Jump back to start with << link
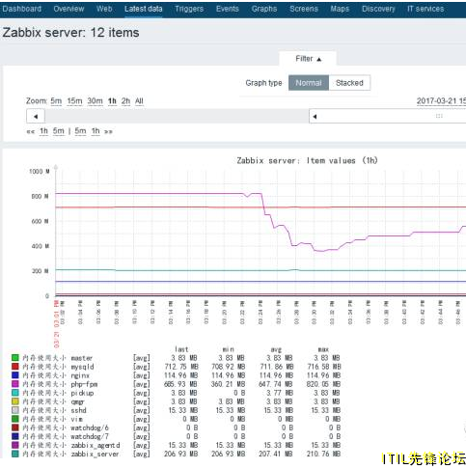Viewport: 466px width, 469px height. (x=31, y=131)
